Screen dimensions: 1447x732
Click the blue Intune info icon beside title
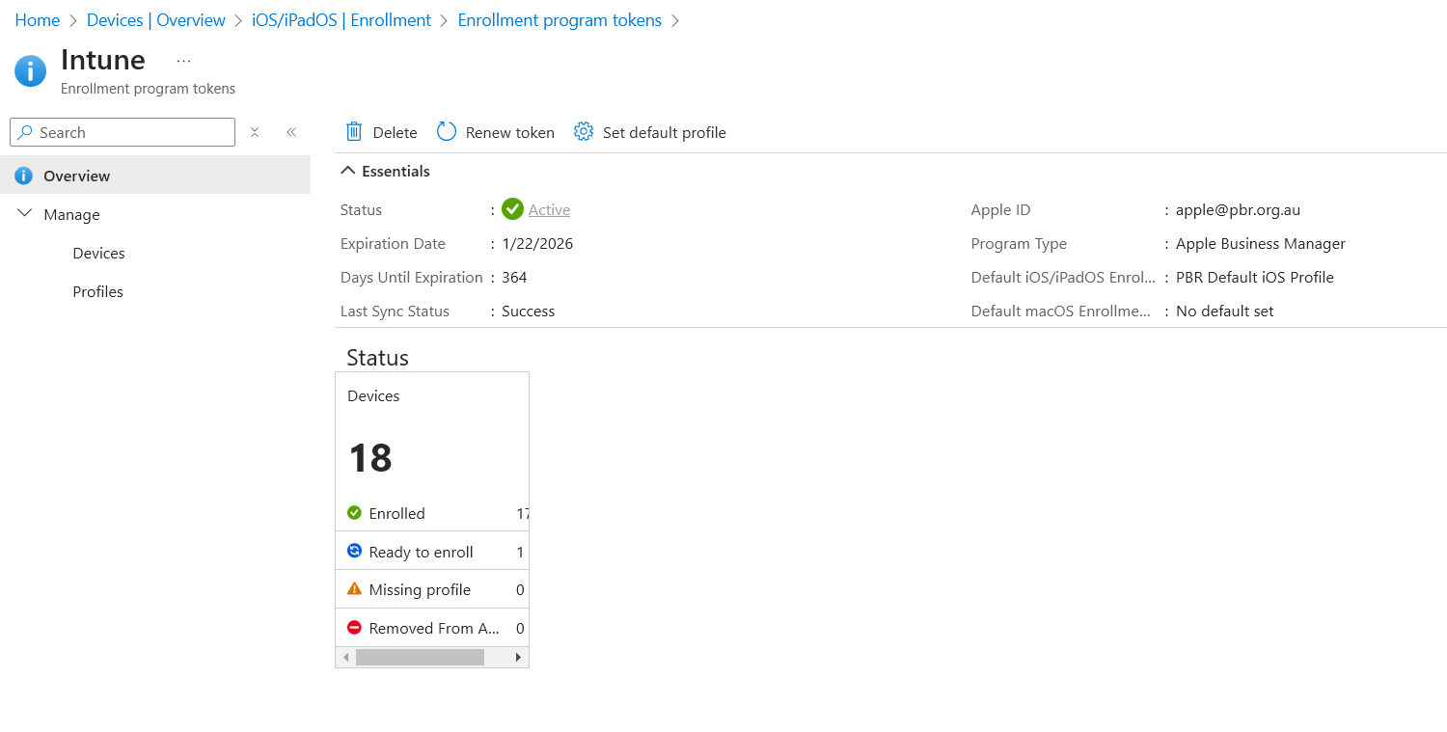[x=31, y=70]
